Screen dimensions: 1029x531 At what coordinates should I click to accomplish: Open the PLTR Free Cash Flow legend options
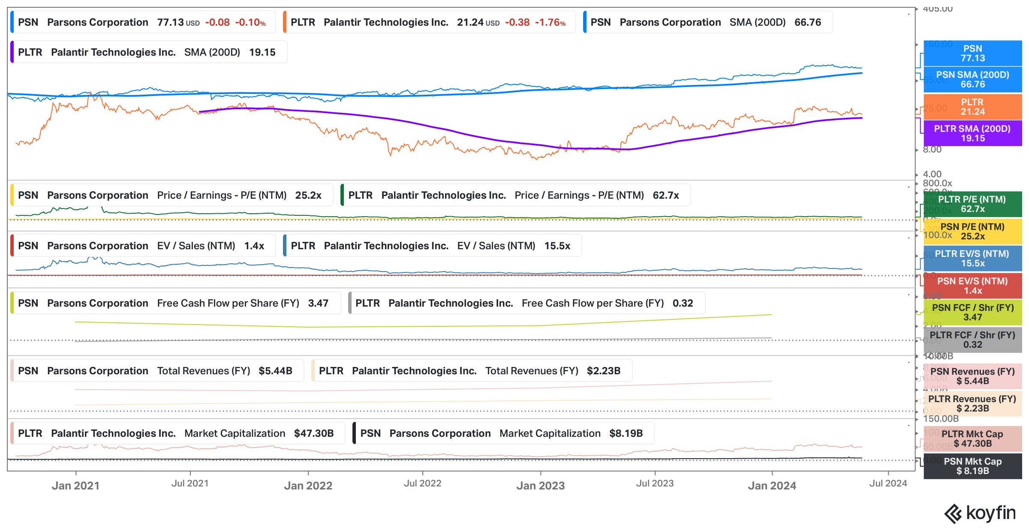click(527, 303)
